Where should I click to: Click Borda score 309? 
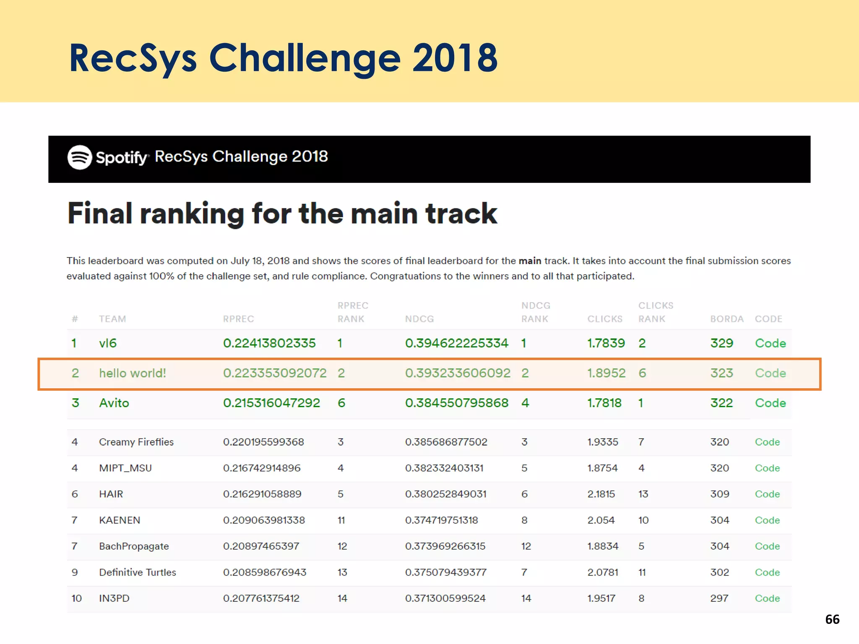720,494
